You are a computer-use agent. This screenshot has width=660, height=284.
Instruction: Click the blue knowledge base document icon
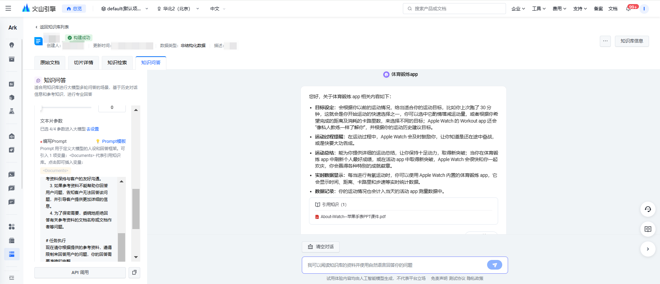(x=38, y=41)
